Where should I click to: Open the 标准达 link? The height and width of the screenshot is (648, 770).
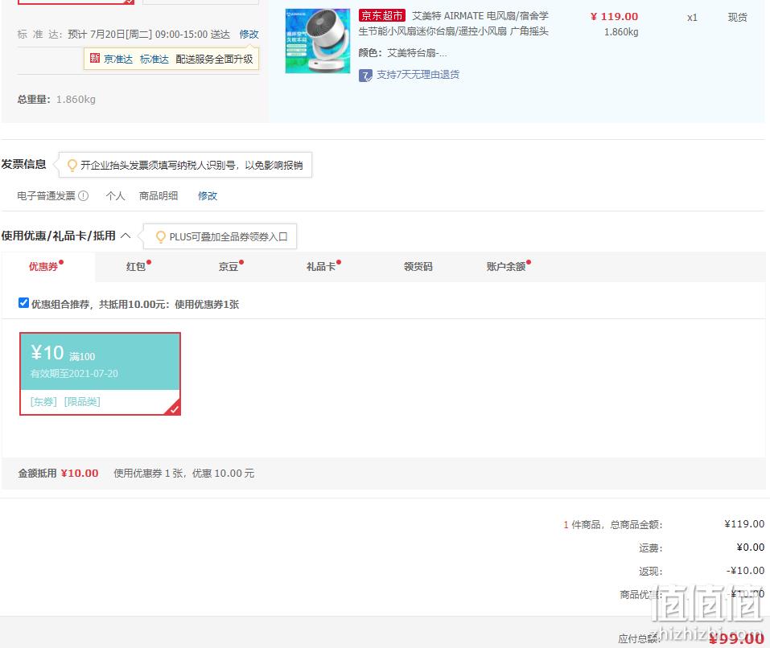pos(154,59)
